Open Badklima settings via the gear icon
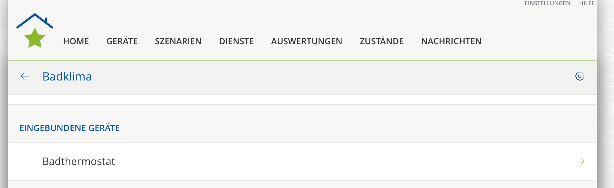Screen dimensions: 614x188 (579, 76)
